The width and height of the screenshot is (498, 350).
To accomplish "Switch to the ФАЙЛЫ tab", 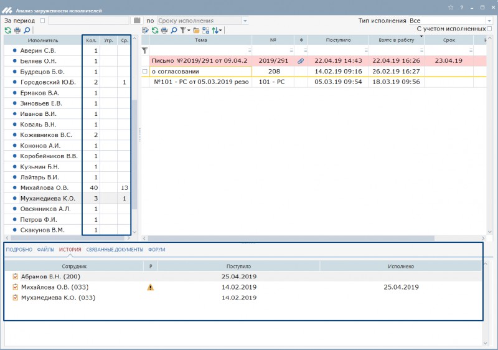I will 45,250.
